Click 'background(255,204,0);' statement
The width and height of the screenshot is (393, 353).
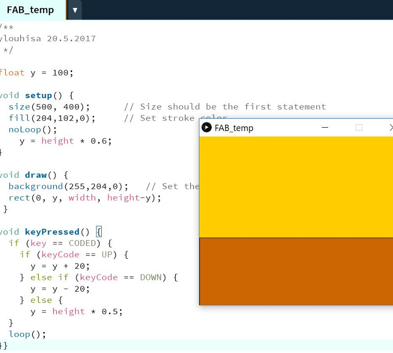pyautogui.click(x=68, y=187)
